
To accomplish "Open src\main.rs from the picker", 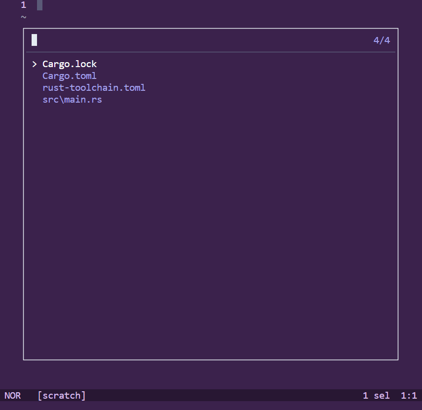I will pyautogui.click(x=72, y=100).
